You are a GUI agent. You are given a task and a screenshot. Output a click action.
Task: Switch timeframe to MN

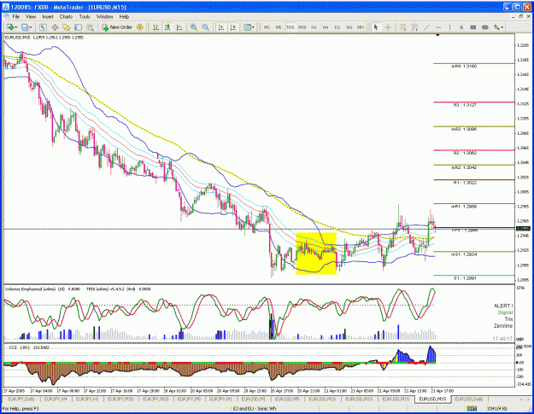coord(361,27)
